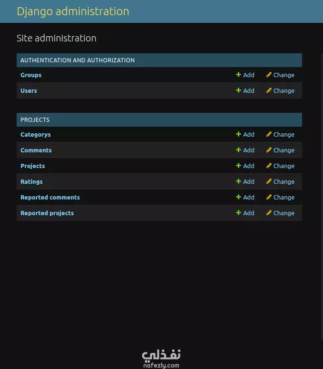
Task: Click the plus icon in Reported projects row
Action: click(238, 213)
